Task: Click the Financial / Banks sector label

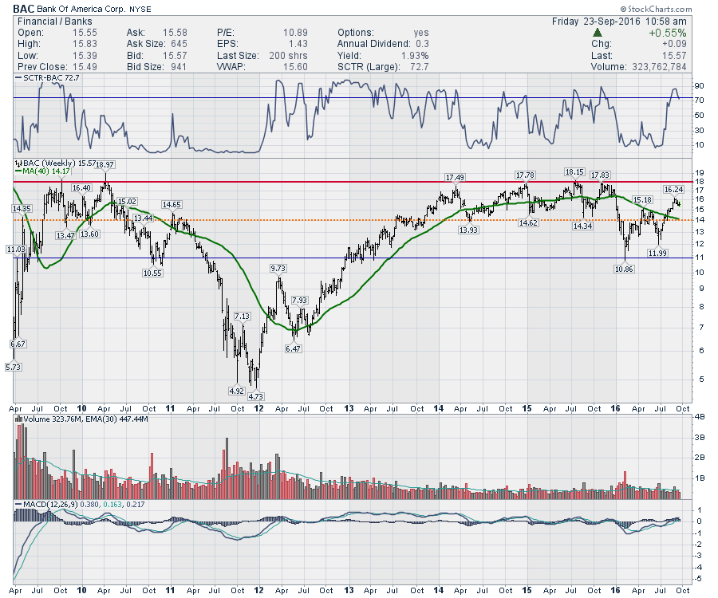Action: click(x=54, y=22)
